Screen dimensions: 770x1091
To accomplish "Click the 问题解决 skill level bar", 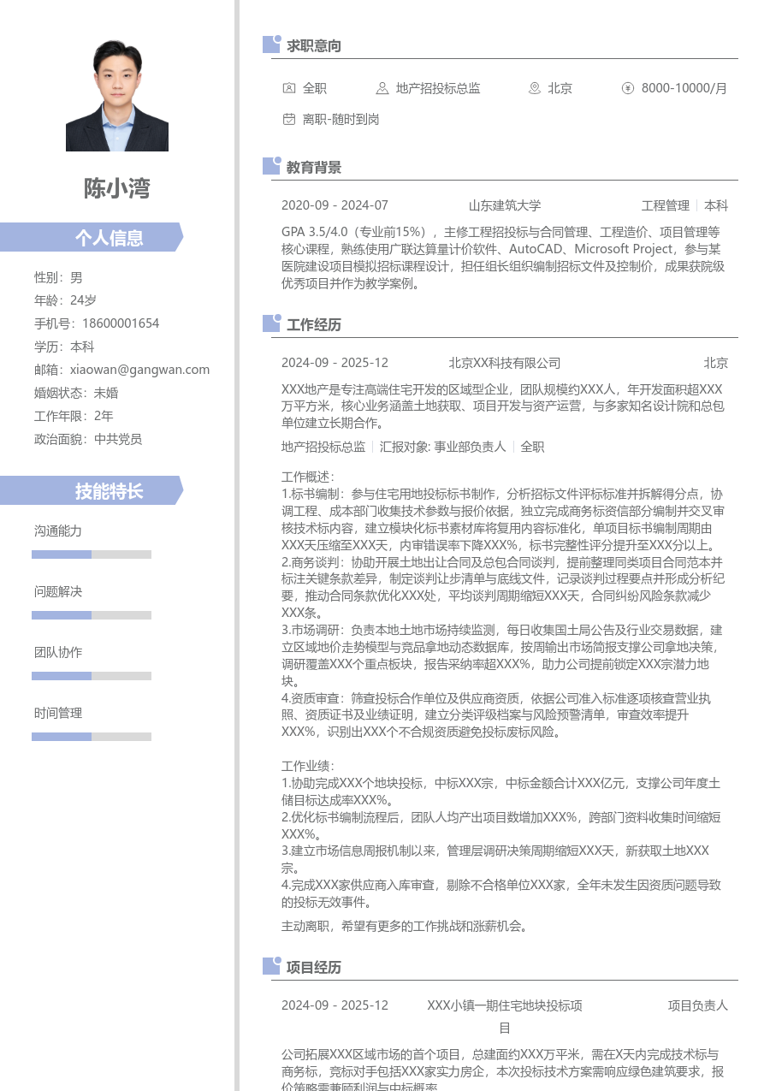I will pyautogui.click(x=92, y=615).
